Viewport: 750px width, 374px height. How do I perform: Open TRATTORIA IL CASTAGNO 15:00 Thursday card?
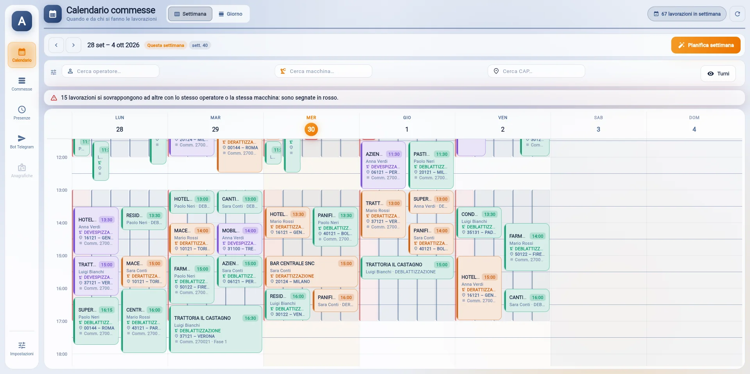point(407,268)
